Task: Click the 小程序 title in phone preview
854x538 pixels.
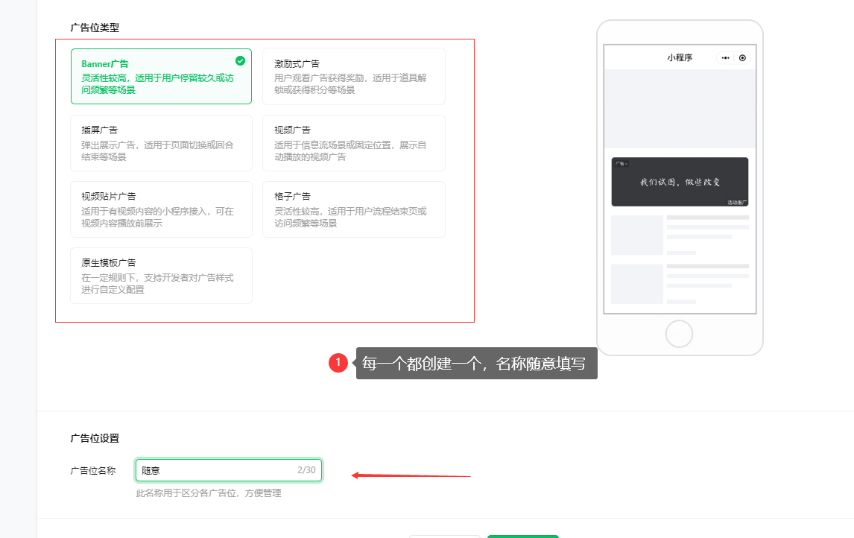Action: click(x=680, y=57)
